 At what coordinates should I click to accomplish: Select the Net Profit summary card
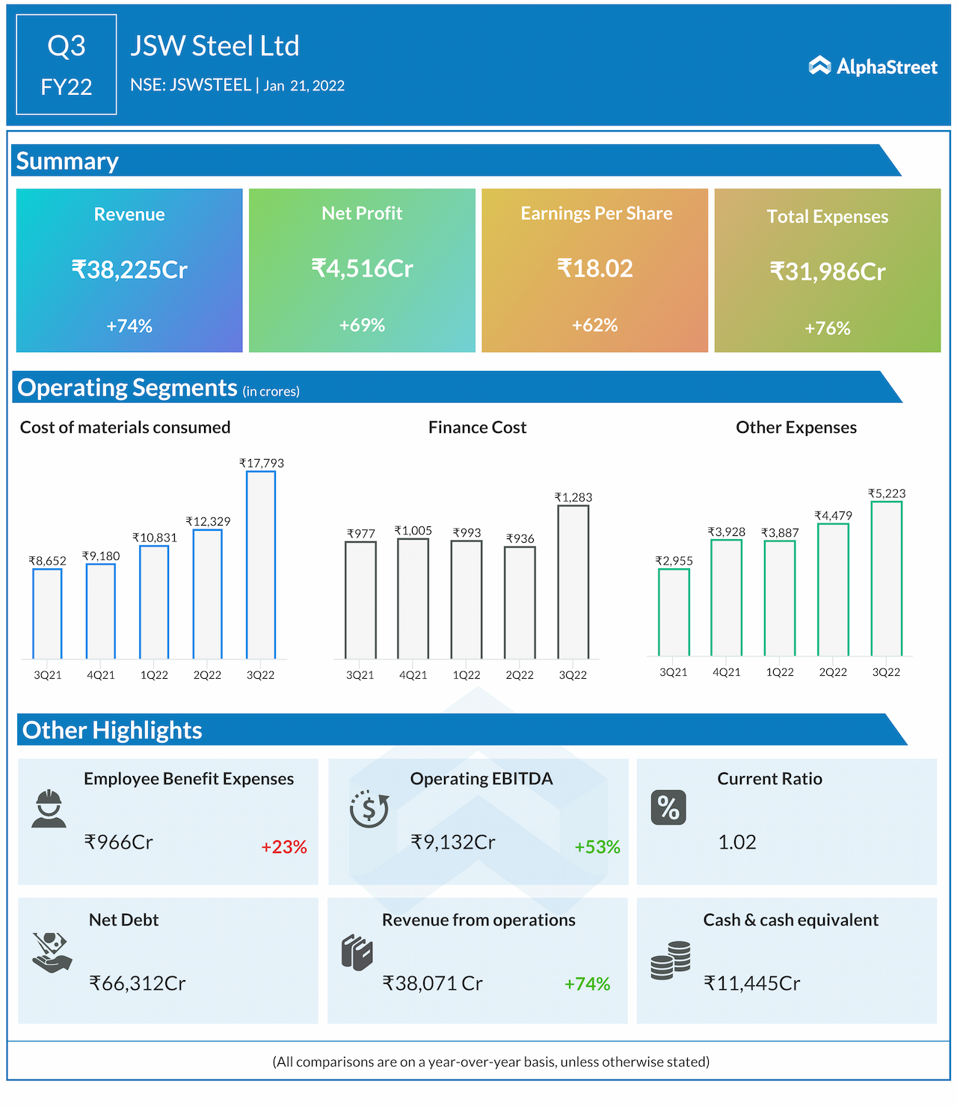pos(362,270)
